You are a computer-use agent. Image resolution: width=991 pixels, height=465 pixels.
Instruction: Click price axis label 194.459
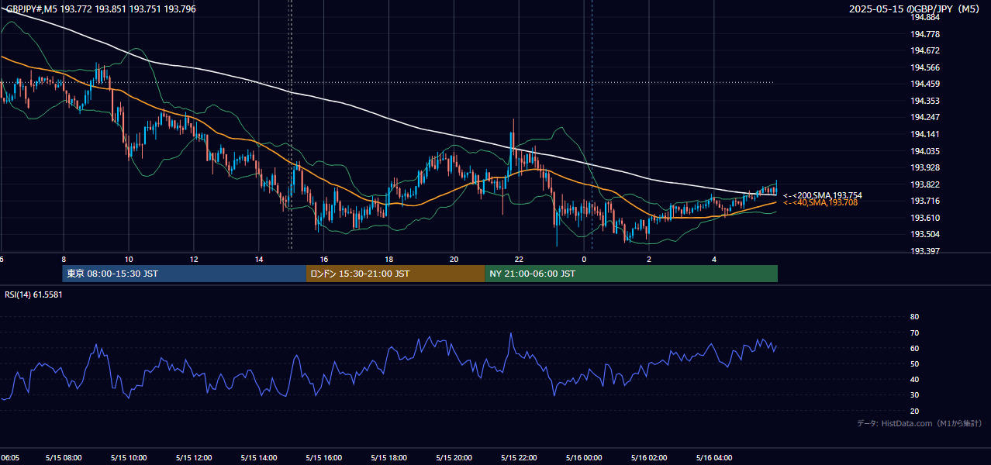coord(925,84)
